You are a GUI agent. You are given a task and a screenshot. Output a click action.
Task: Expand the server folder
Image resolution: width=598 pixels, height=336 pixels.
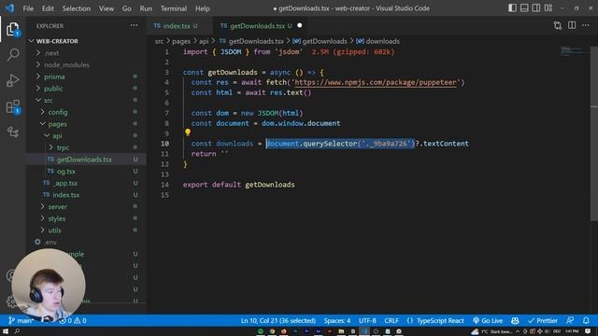57,206
